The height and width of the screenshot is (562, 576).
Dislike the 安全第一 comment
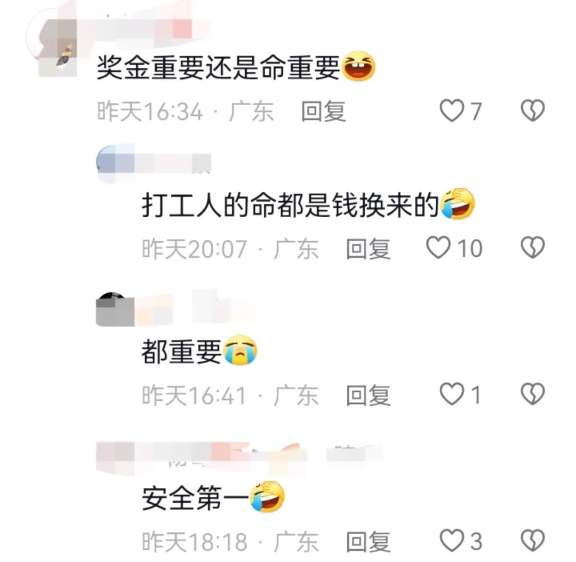click(532, 541)
